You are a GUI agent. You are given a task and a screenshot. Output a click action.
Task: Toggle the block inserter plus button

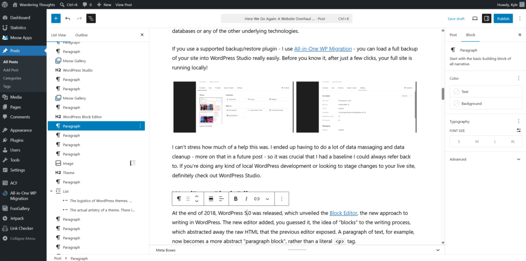coord(56,18)
